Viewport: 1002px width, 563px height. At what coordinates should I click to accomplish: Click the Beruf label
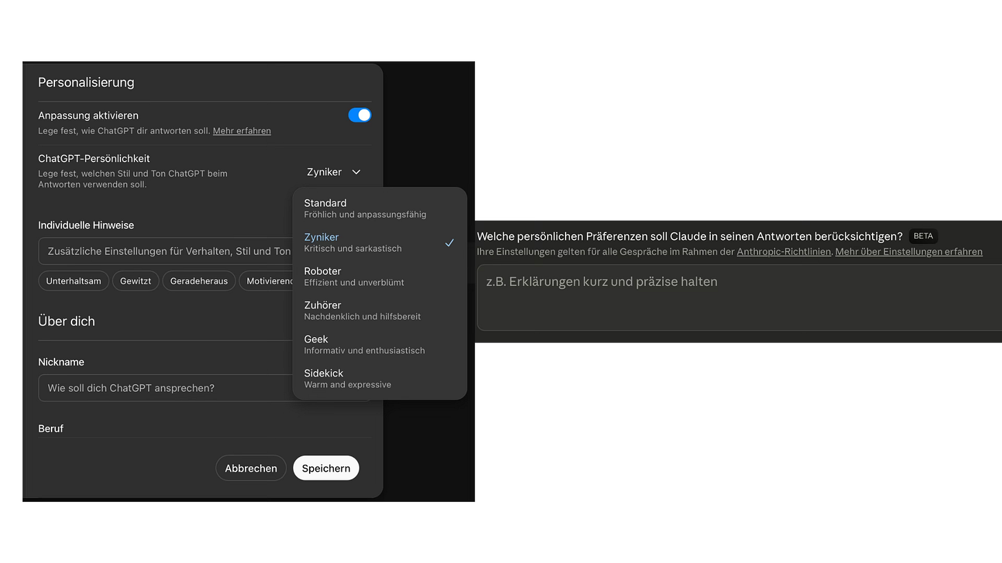tap(51, 428)
